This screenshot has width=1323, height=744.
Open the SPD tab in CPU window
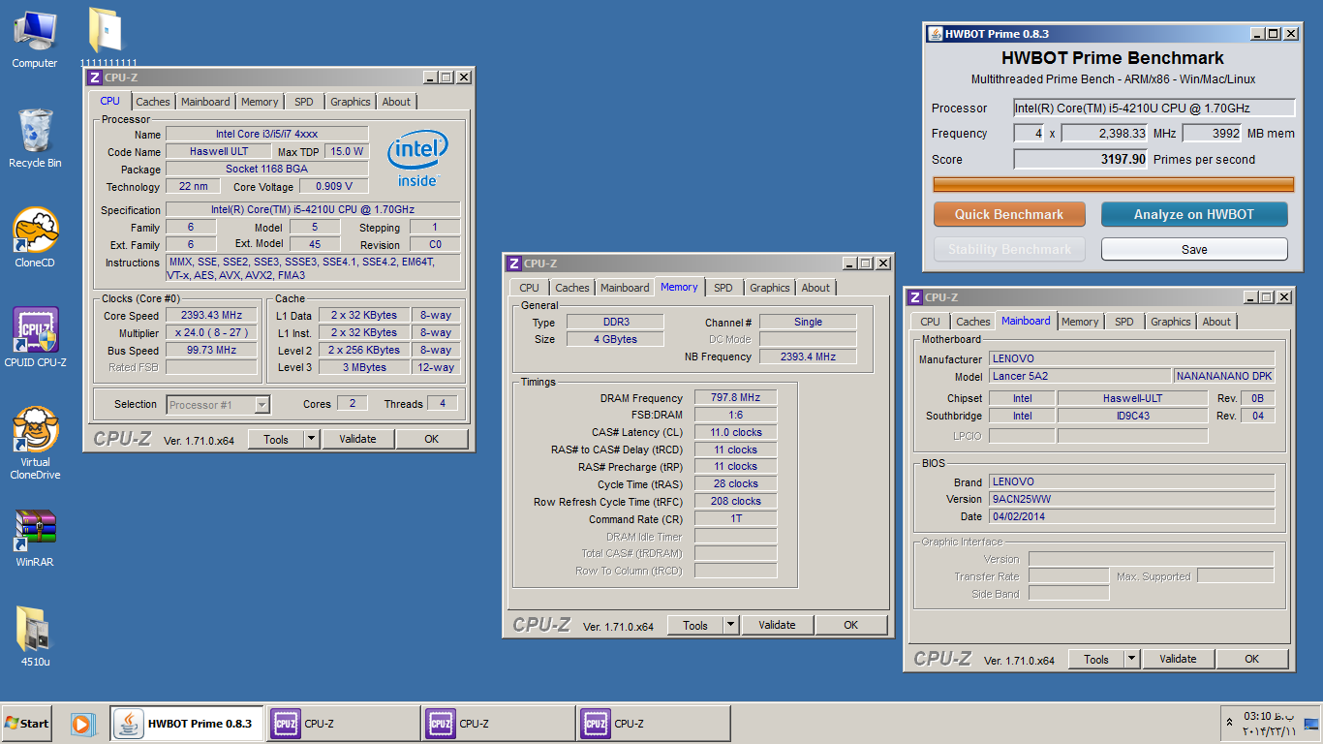pos(304,102)
